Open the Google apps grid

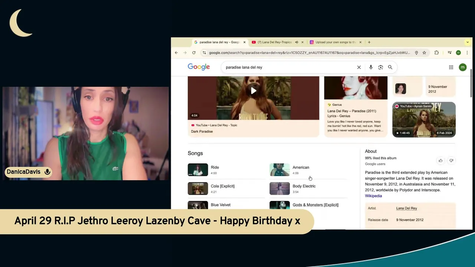451,67
